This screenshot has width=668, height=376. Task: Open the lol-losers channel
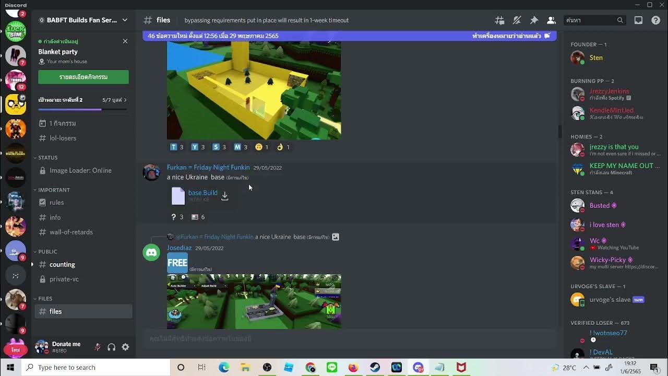tap(83, 138)
